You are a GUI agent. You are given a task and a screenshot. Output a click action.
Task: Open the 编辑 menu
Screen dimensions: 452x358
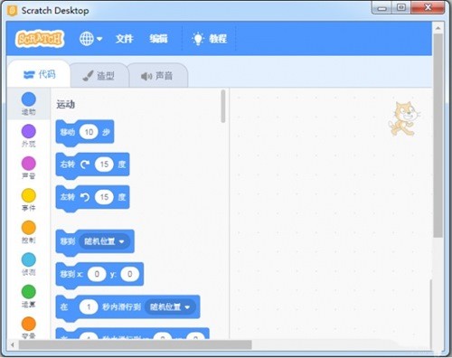point(158,39)
